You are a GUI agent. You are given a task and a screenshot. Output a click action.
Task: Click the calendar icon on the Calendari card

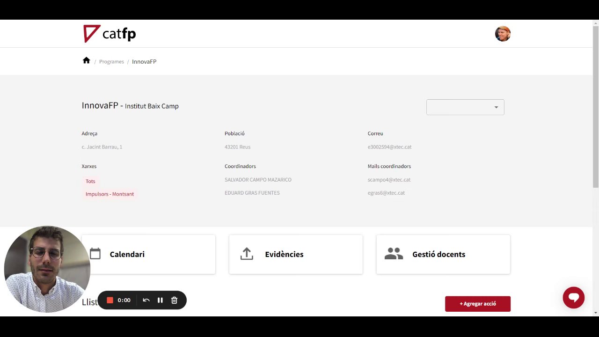(x=95, y=254)
